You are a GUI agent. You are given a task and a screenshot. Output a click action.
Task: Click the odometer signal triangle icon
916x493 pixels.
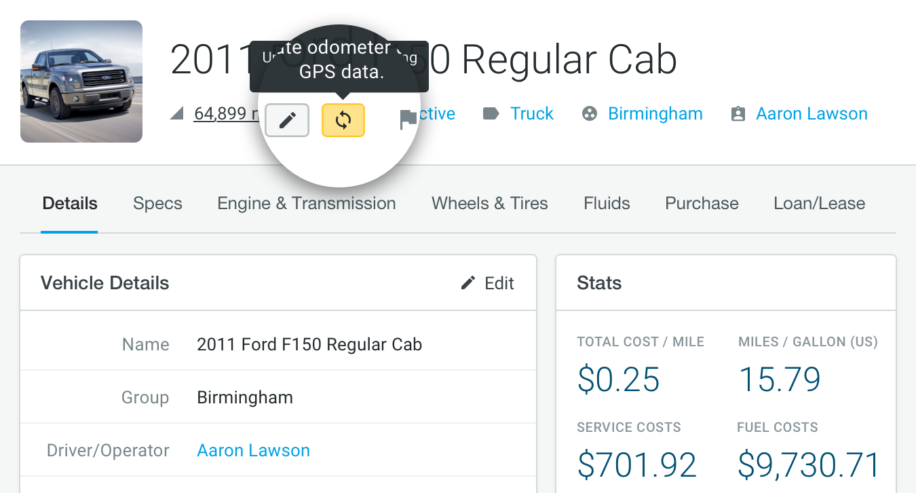177,114
